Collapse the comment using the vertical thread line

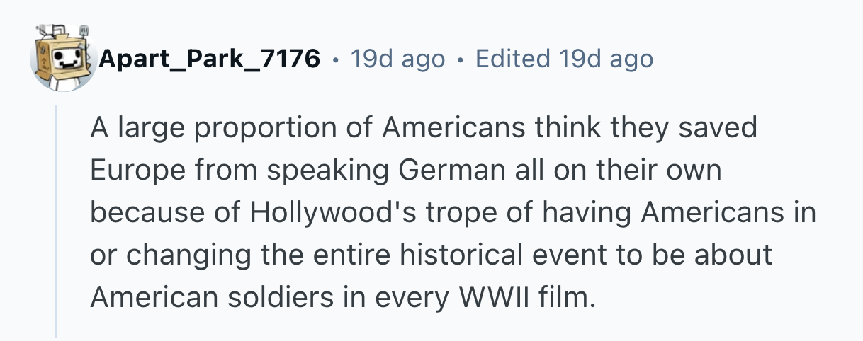[56, 218]
